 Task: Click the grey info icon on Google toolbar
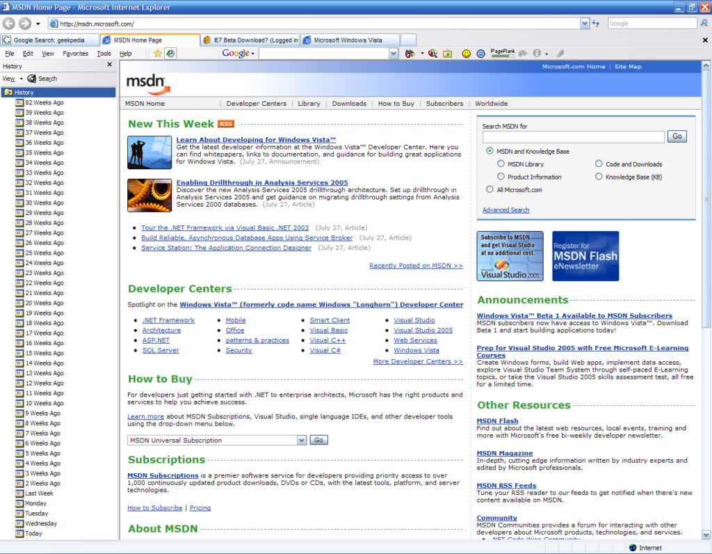click(537, 54)
